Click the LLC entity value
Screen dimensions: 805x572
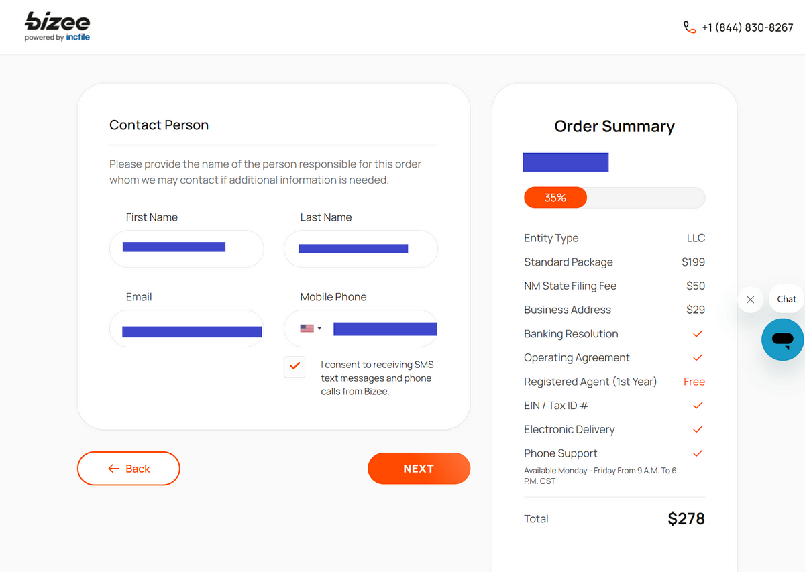coord(696,238)
